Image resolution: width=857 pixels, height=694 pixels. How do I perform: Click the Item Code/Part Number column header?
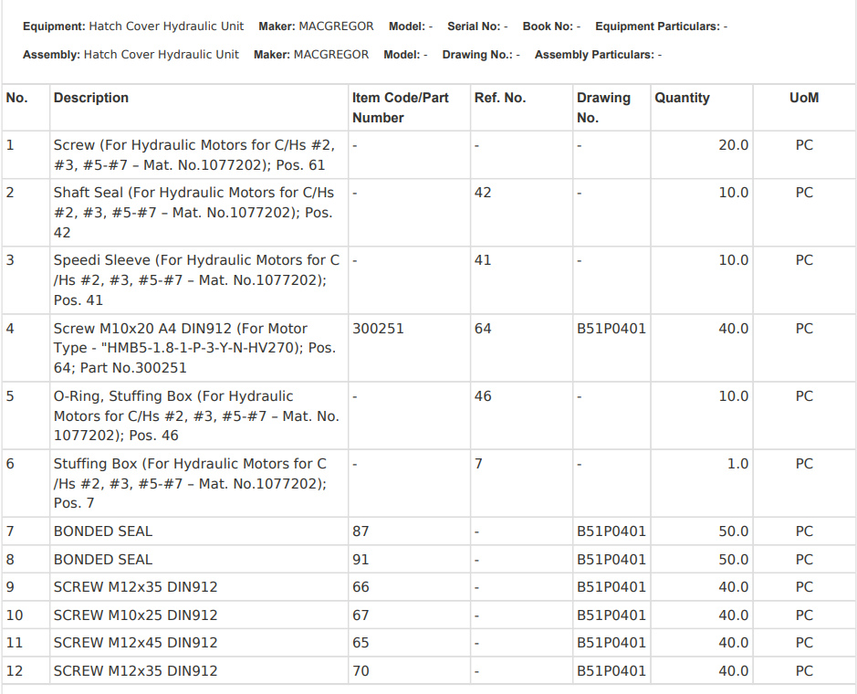400,108
